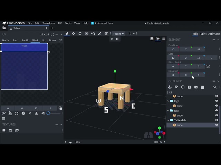Image resolution: width=221 pixels, height=165 pixels.
Task: Click the Size X input field
Action: pyautogui.click(x=173, y=58)
